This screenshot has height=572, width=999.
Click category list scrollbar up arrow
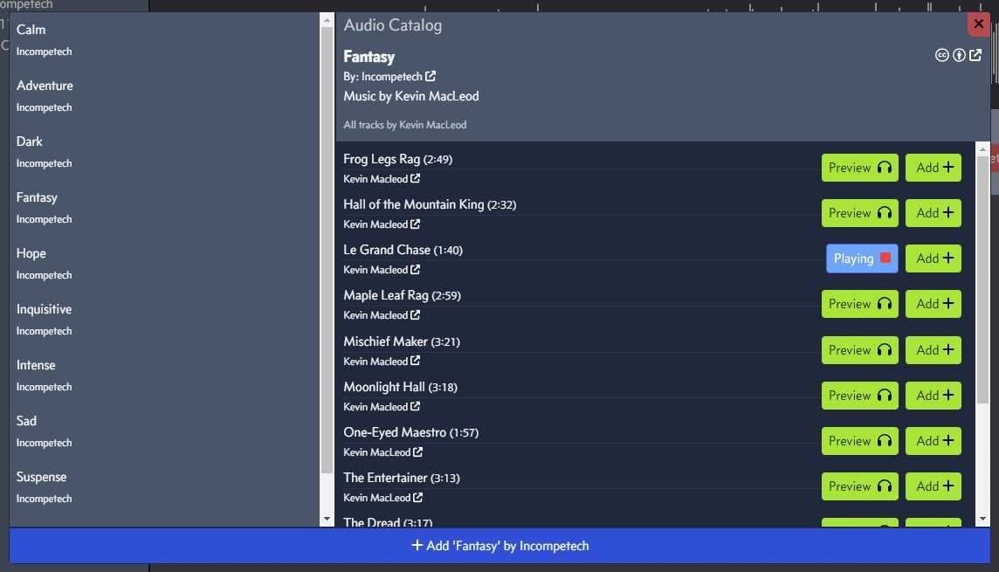pyautogui.click(x=327, y=20)
